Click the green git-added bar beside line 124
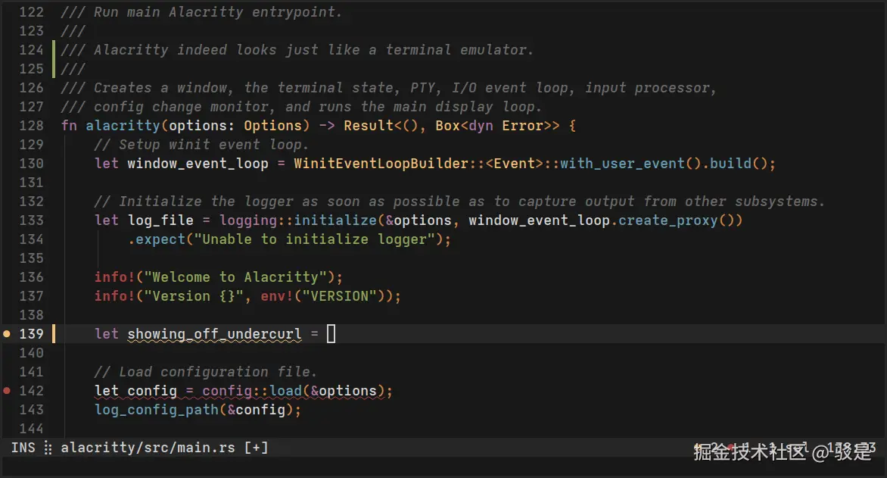Screen dimensions: 887x478 [54, 59]
